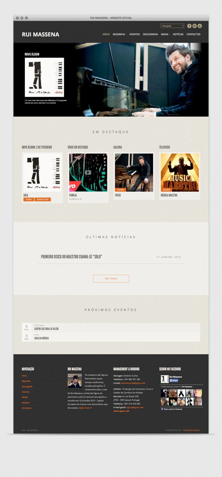222x477 pixels.
Task: Click Ler Mais on the Música Maestro card
Action: coord(166,190)
